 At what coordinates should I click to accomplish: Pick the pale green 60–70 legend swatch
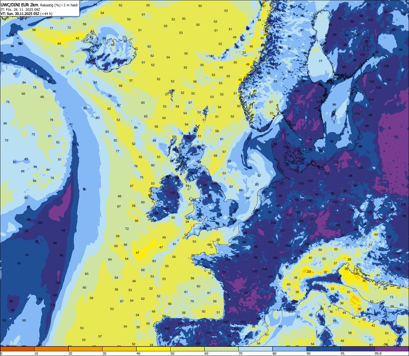[221, 349]
